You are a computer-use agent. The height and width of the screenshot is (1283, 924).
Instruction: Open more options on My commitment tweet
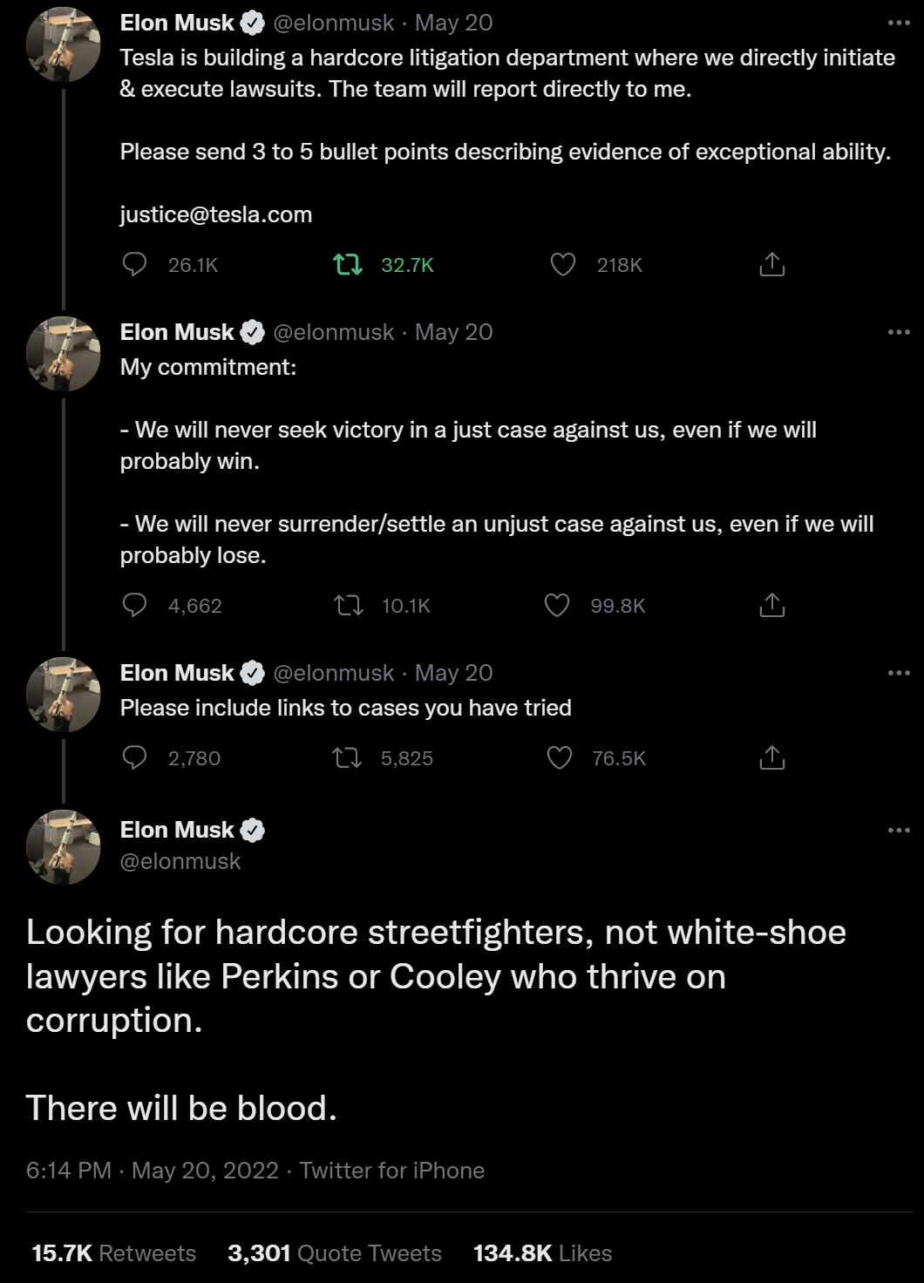tap(899, 332)
